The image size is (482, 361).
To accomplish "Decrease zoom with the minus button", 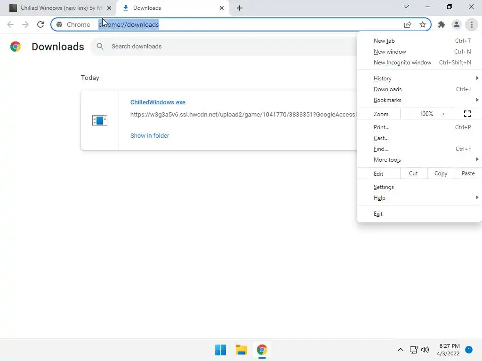I will tap(409, 114).
